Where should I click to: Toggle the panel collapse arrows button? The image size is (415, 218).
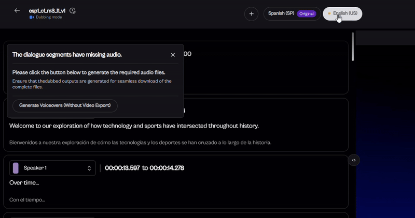click(x=354, y=160)
